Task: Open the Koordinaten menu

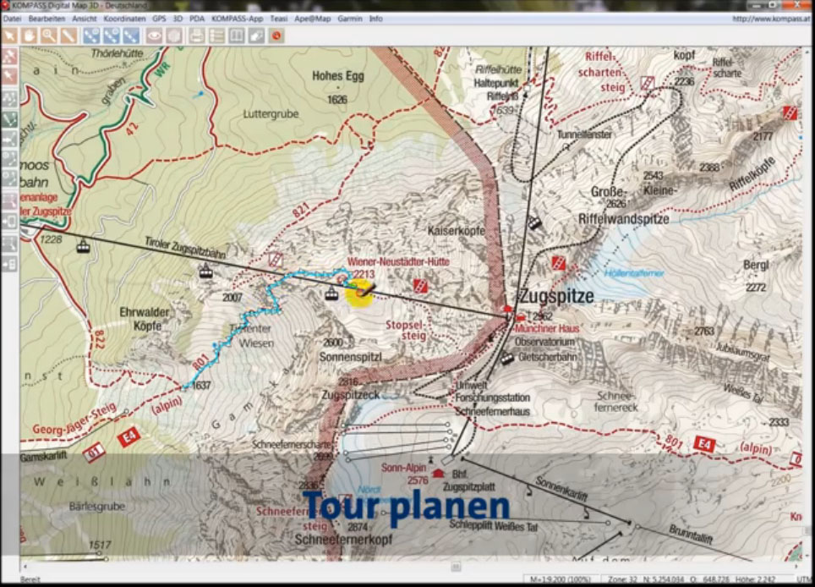Action: point(125,19)
